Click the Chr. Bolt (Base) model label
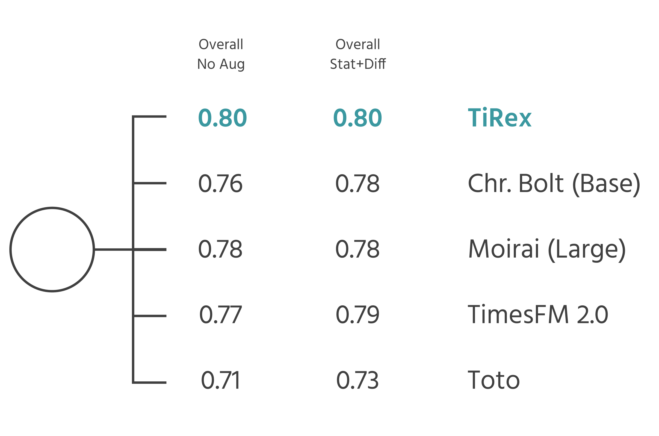This screenshot has width=659, height=436. point(554,184)
